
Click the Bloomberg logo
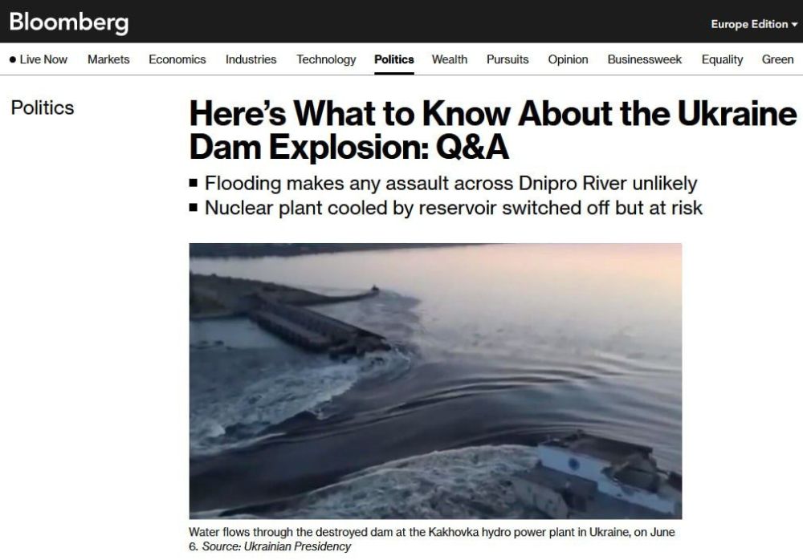pyautogui.click(x=69, y=22)
